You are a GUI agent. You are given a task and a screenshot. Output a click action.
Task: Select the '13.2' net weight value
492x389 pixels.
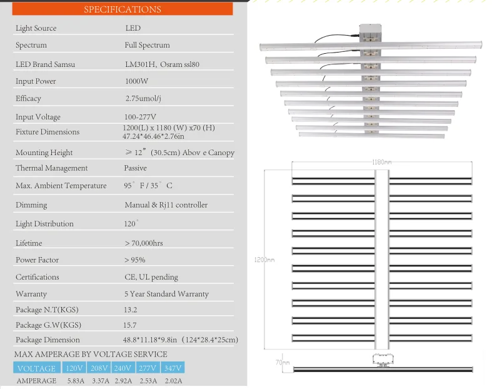[130, 310]
